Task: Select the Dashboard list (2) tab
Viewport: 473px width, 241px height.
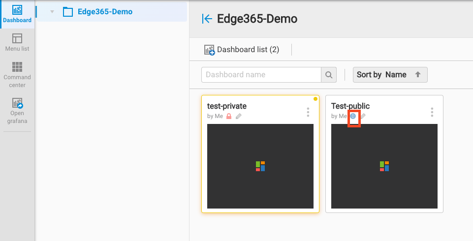Action: (x=248, y=50)
